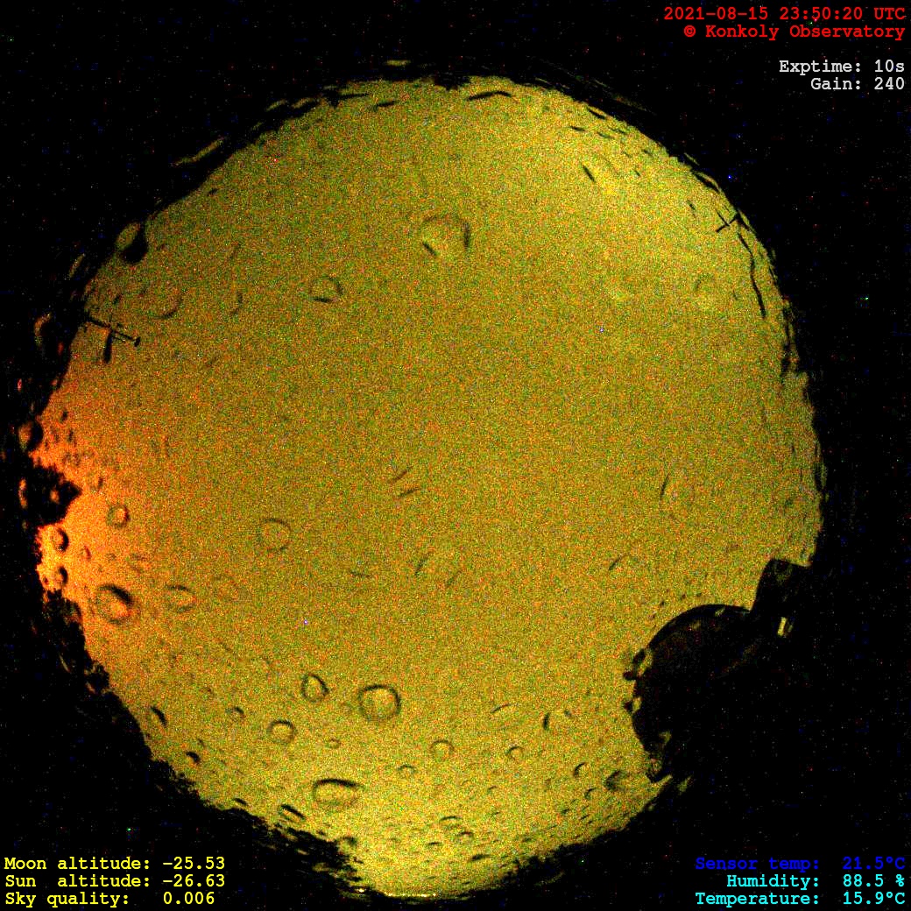Click the large water droplet near top center

(445, 235)
